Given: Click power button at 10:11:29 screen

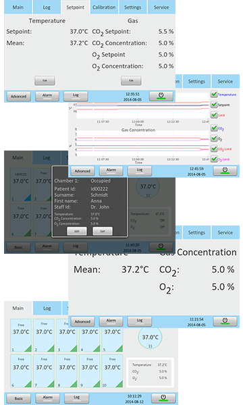Looking at the screenshot, I should coord(163,398).
